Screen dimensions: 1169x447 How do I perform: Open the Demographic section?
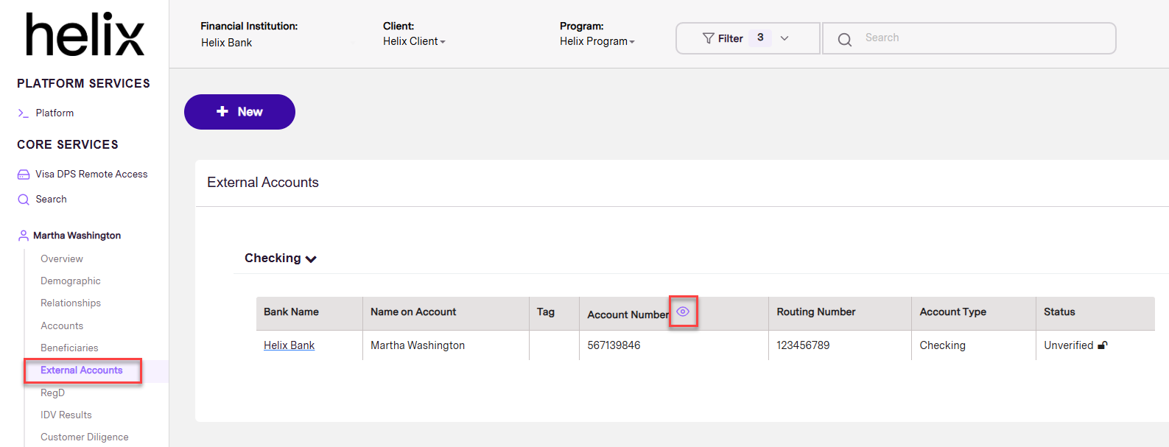(71, 281)
